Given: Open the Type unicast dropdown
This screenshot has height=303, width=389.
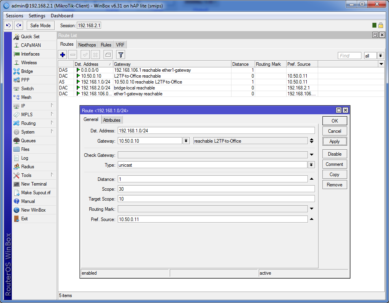Looking at the screenshot, I should pos(311,165).
